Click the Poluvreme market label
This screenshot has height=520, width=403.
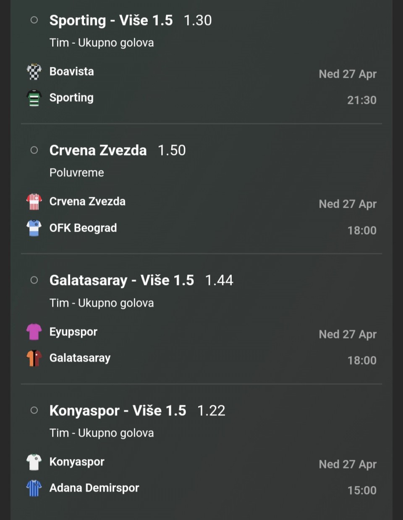pos(77,172)
